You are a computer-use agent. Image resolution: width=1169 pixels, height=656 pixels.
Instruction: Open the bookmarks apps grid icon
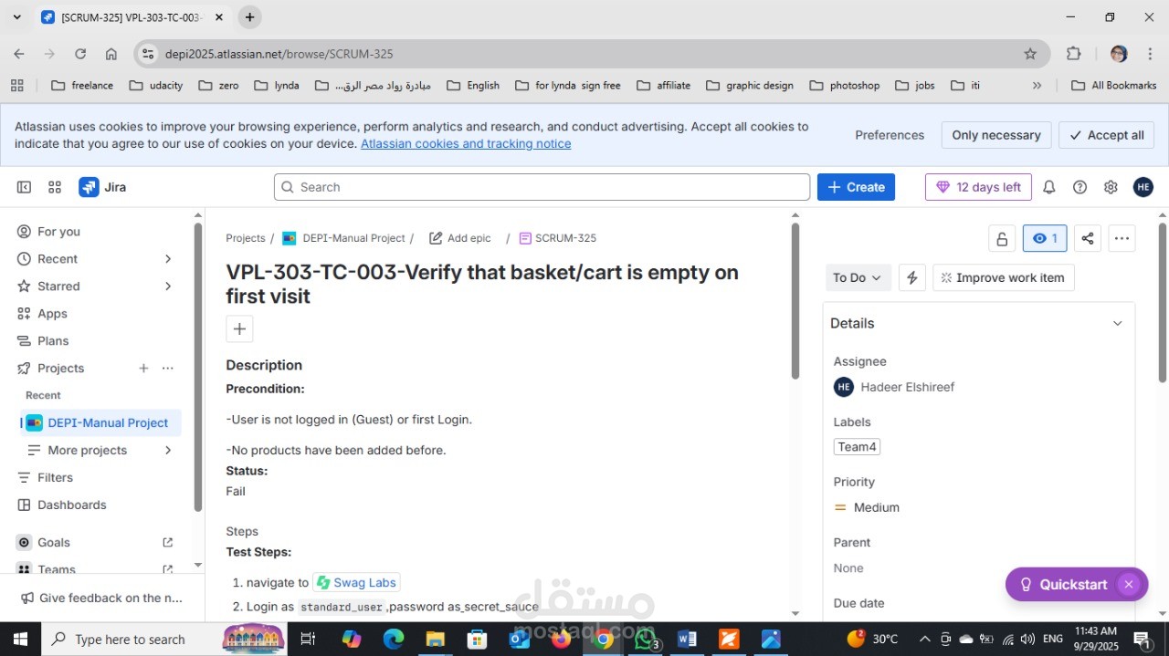pos(16,85)
